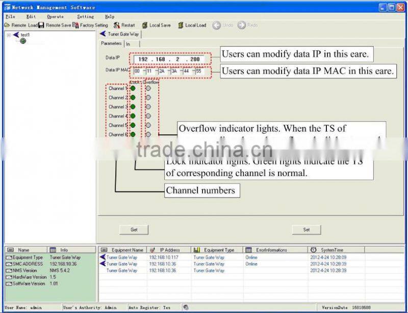Image resolution: width=408 pixels, height=313 pixels.
Task: Toggle Channel 1 Lock indicator light
Action: click(133, 88)
